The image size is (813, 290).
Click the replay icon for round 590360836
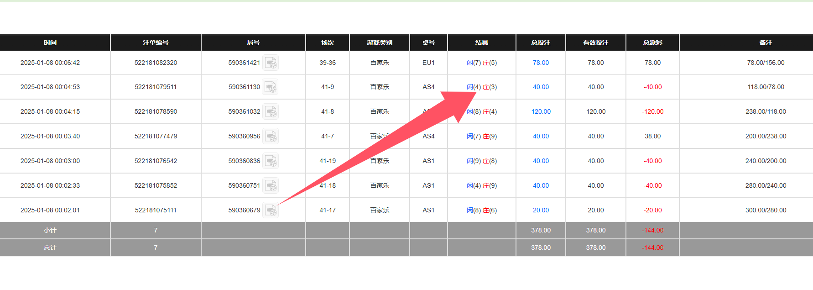click(271, 161)
